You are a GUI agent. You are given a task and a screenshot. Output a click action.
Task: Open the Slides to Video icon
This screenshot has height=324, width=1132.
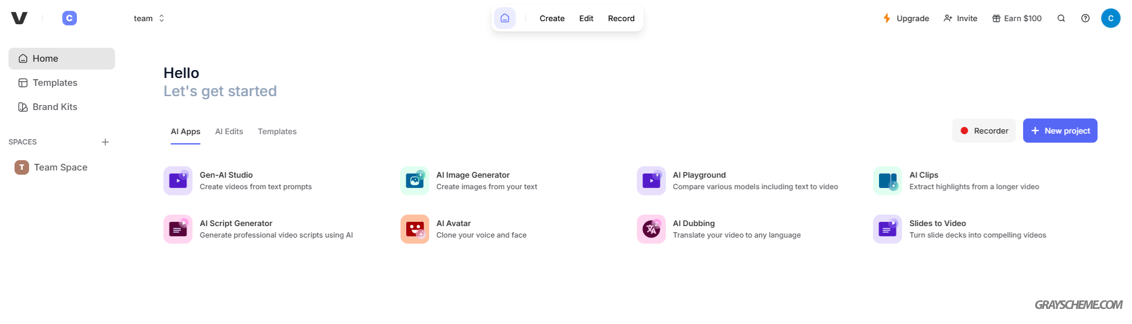point(887,229)
